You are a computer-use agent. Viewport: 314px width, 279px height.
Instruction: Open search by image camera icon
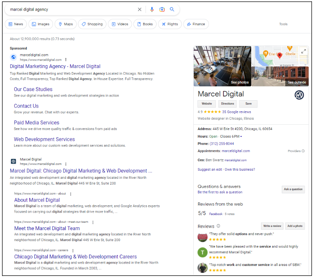point(162,9)
